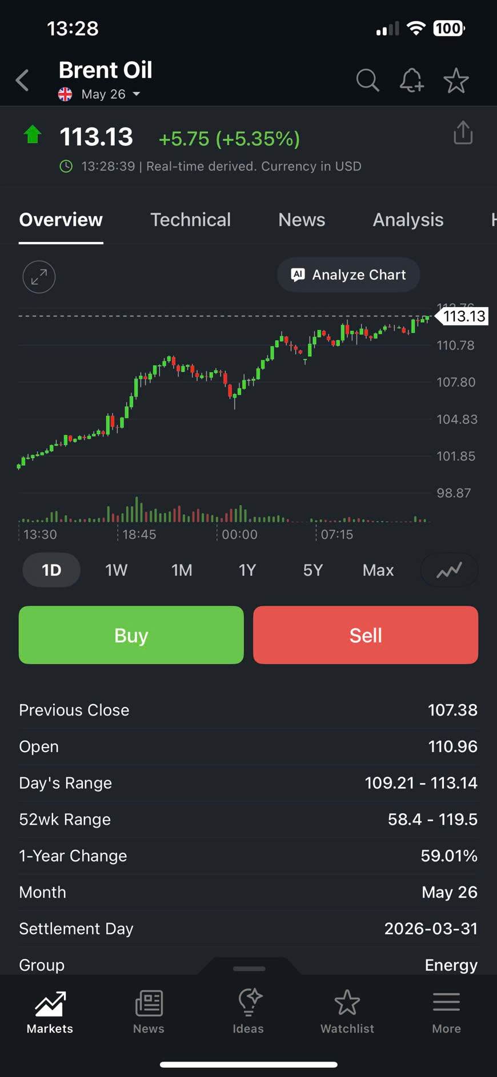Tap the candlestick chart area

pos(223,400)
